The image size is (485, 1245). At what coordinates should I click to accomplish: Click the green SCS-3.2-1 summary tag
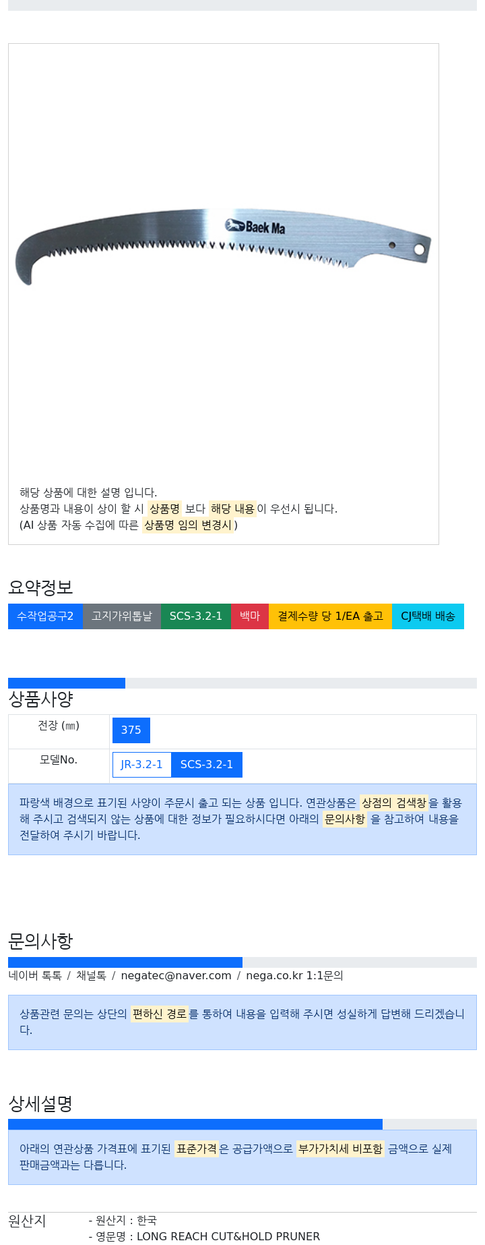(196, 616)
